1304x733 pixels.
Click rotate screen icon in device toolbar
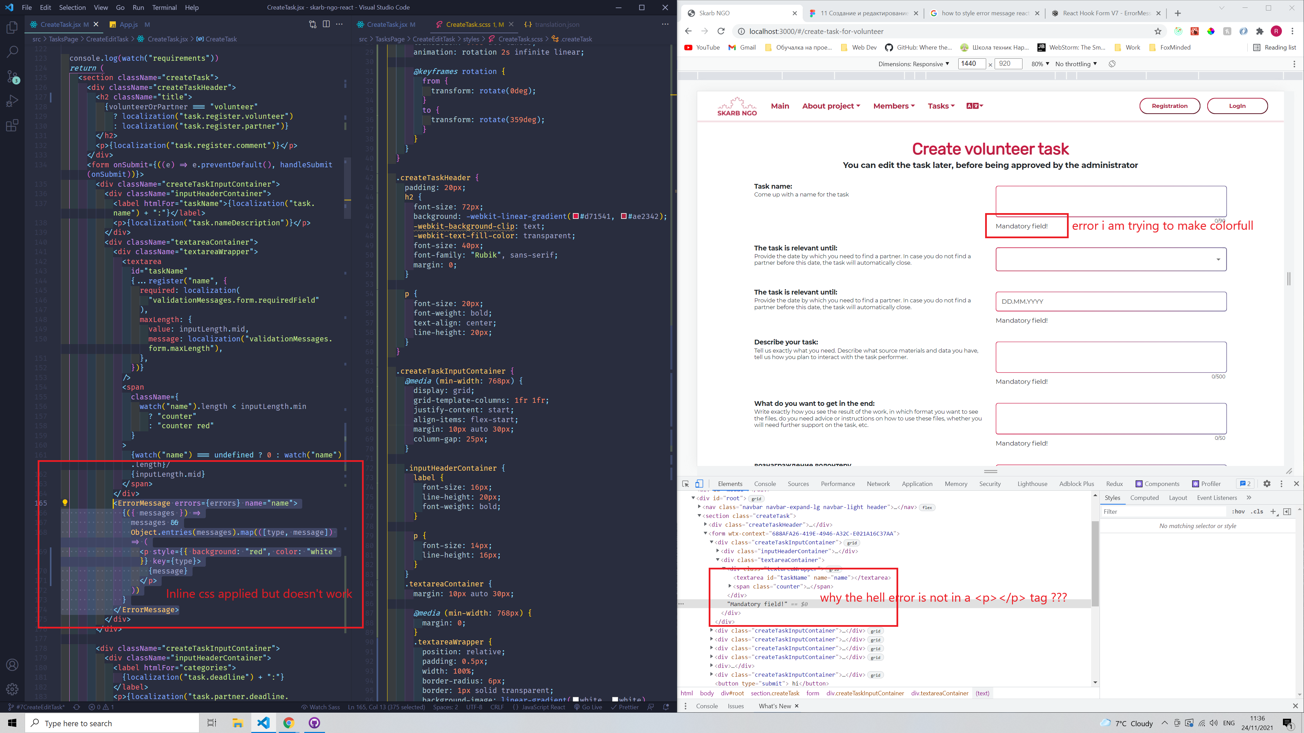click(x=1112, y=64)
